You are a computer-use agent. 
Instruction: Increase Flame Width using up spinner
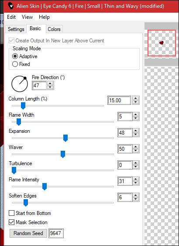(x=136, y=114)
